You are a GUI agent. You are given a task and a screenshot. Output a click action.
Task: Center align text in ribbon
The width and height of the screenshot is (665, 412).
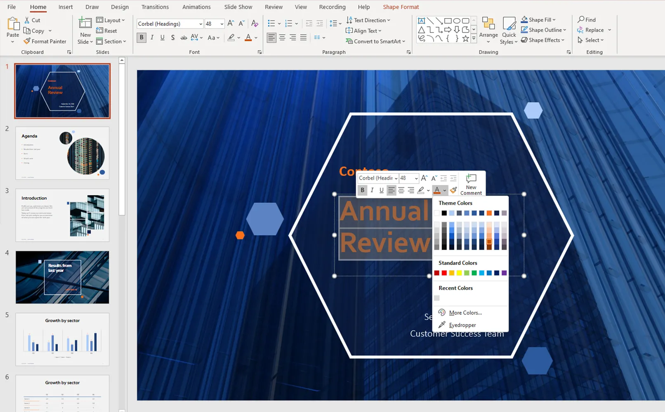(x=282, y=37)
